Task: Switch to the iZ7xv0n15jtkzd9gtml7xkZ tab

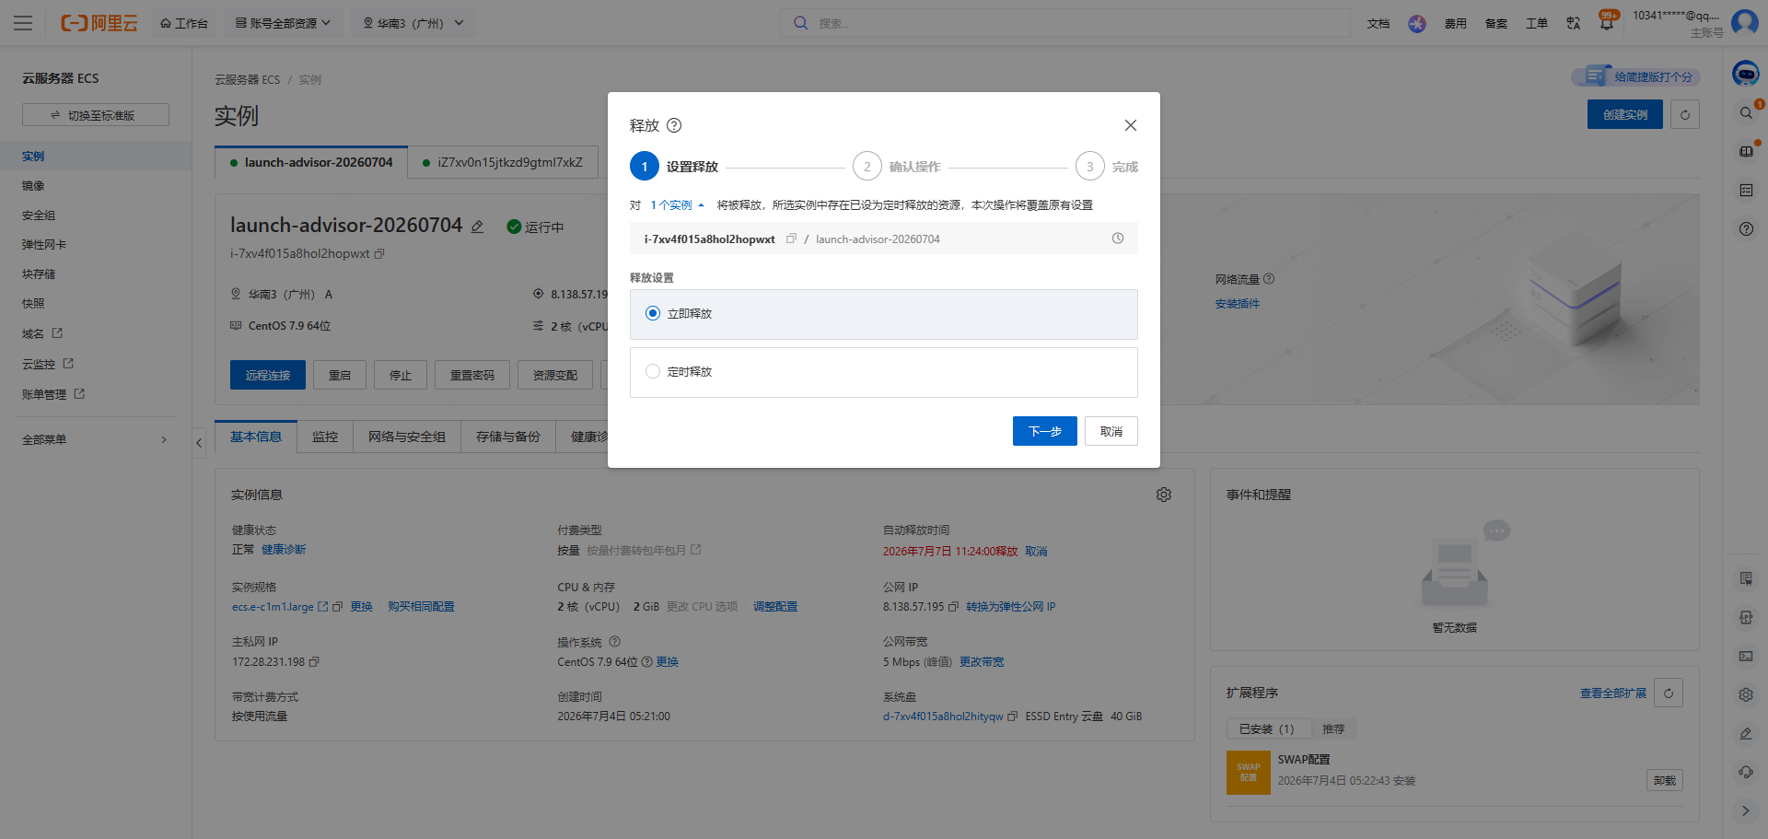Action: [x=503, y=162]
